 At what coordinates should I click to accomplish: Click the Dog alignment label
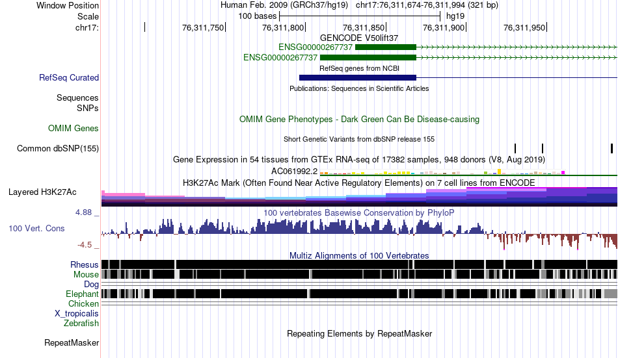coord(91,285)
